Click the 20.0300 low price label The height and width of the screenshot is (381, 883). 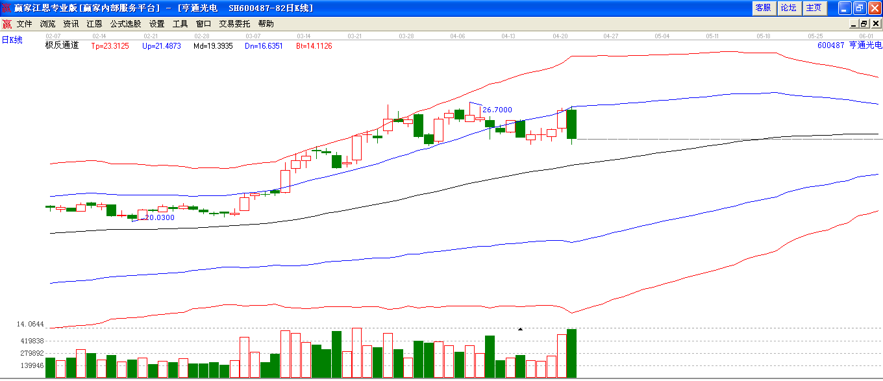[x=160, y=217]
